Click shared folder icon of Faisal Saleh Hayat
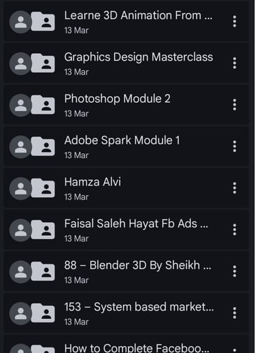 click(x=43, y=230)
